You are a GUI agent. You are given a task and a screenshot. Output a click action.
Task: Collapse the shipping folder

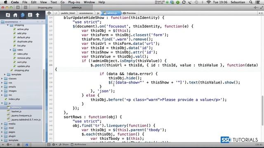click(x=7, y=25)
